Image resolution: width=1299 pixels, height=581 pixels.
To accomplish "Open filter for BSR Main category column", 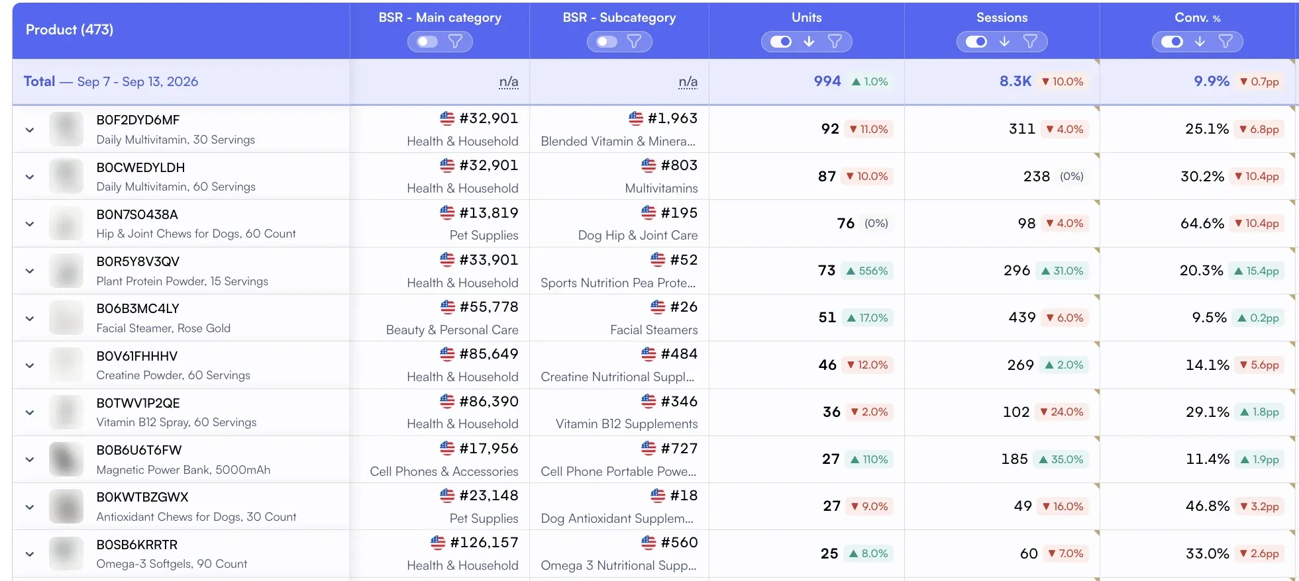I will (455, 42).
